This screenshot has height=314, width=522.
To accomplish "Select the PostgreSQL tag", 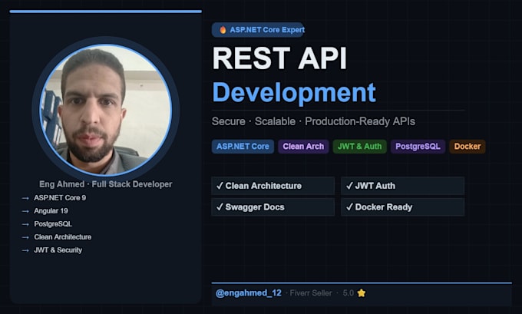I will pyautogui.click(x=418, y=147).
